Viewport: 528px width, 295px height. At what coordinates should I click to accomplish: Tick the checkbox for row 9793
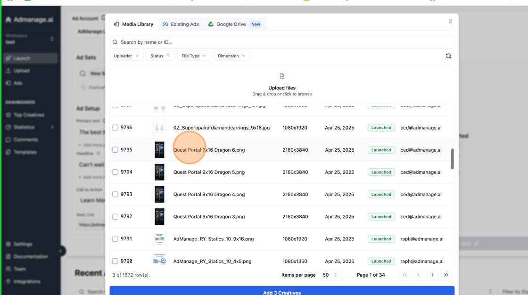115,194
